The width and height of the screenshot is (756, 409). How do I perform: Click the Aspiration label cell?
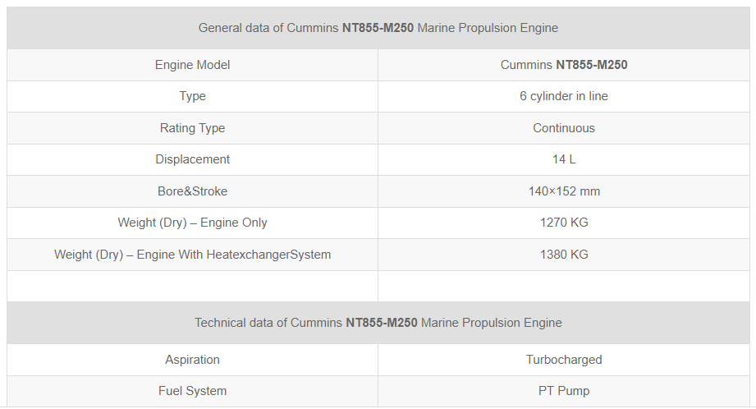[192, 360]
